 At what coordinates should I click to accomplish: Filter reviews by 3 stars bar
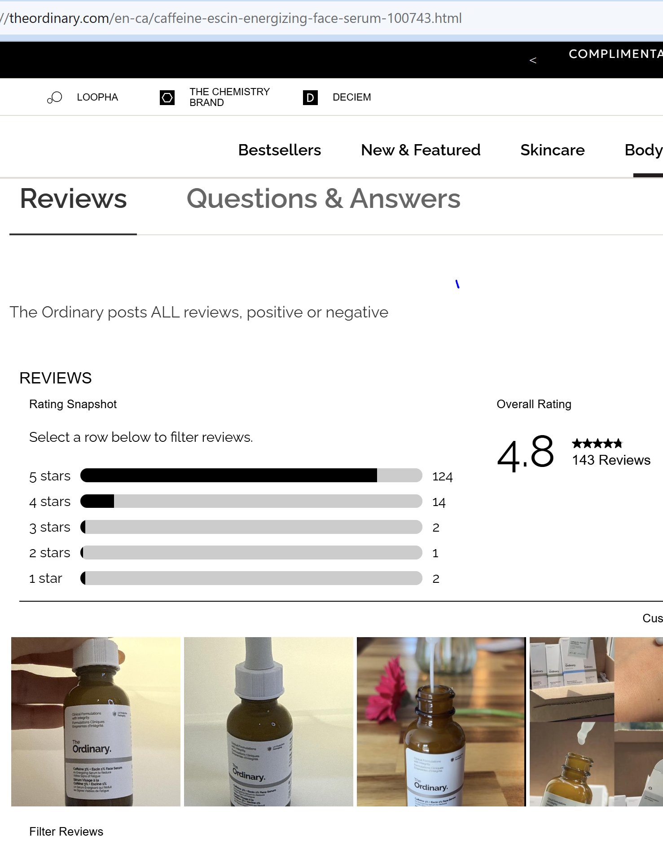click(x=251, y=527)
